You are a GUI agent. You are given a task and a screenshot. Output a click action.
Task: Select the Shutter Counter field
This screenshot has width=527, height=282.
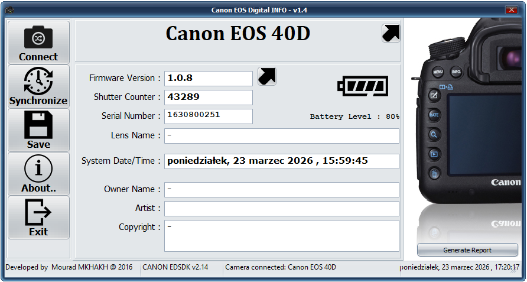pyautogui.click(x=208, y=97)
